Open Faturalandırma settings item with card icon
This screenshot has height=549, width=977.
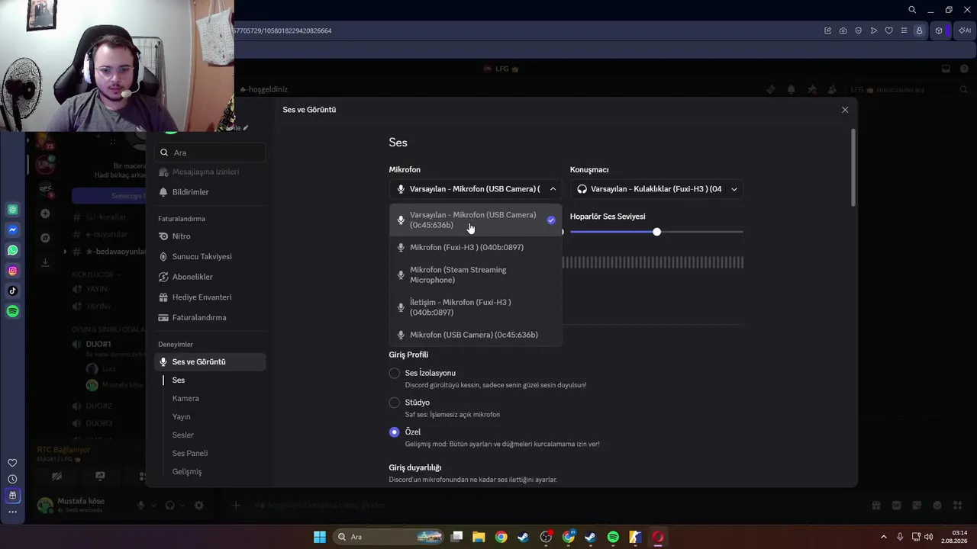pyautogui.click(x=210, y=317)
